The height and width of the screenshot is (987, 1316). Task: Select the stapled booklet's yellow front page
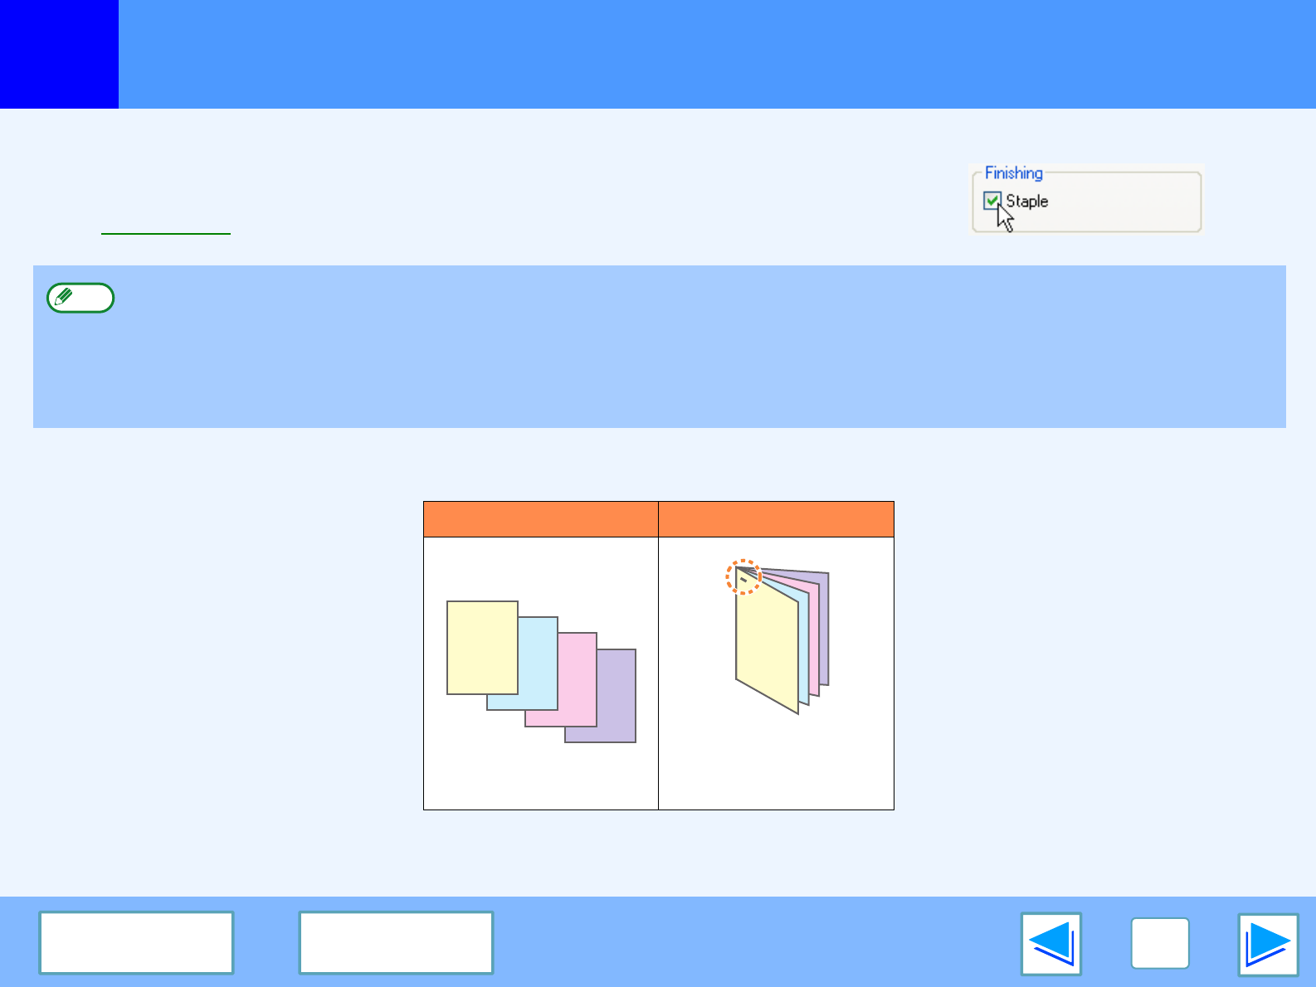pos(766,647)
